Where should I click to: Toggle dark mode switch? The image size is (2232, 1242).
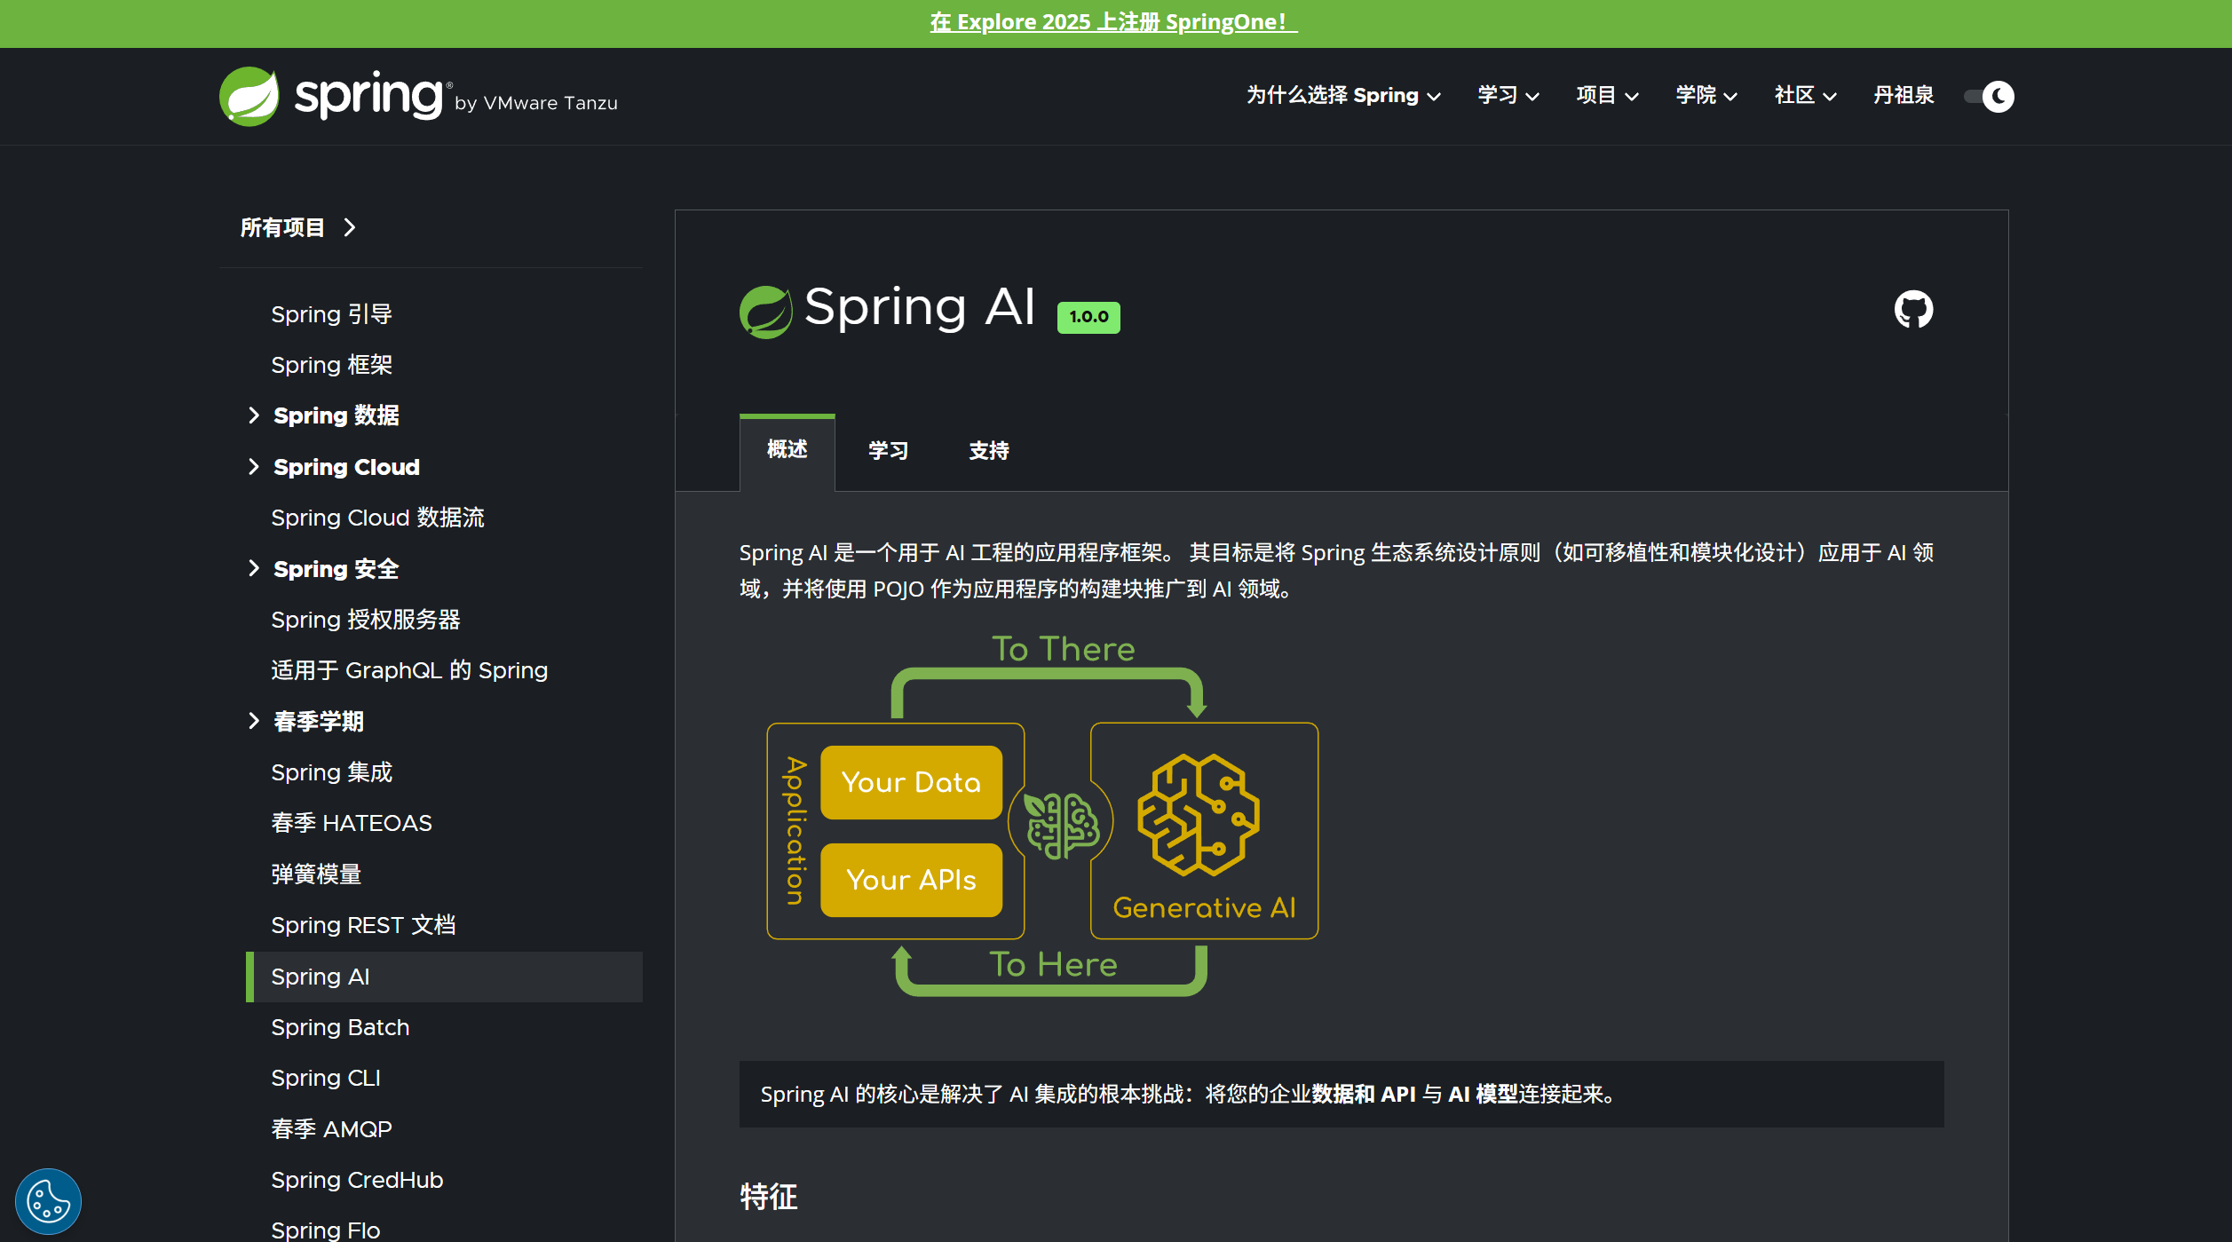point(1989,96)
